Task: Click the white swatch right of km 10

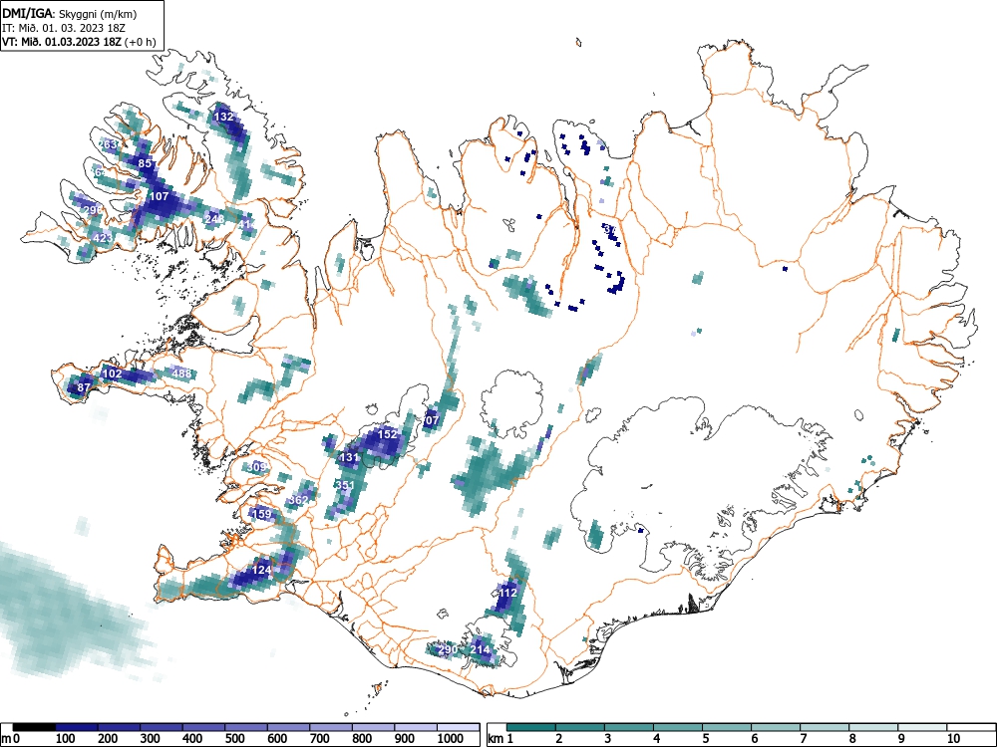Action: point(970,727)
